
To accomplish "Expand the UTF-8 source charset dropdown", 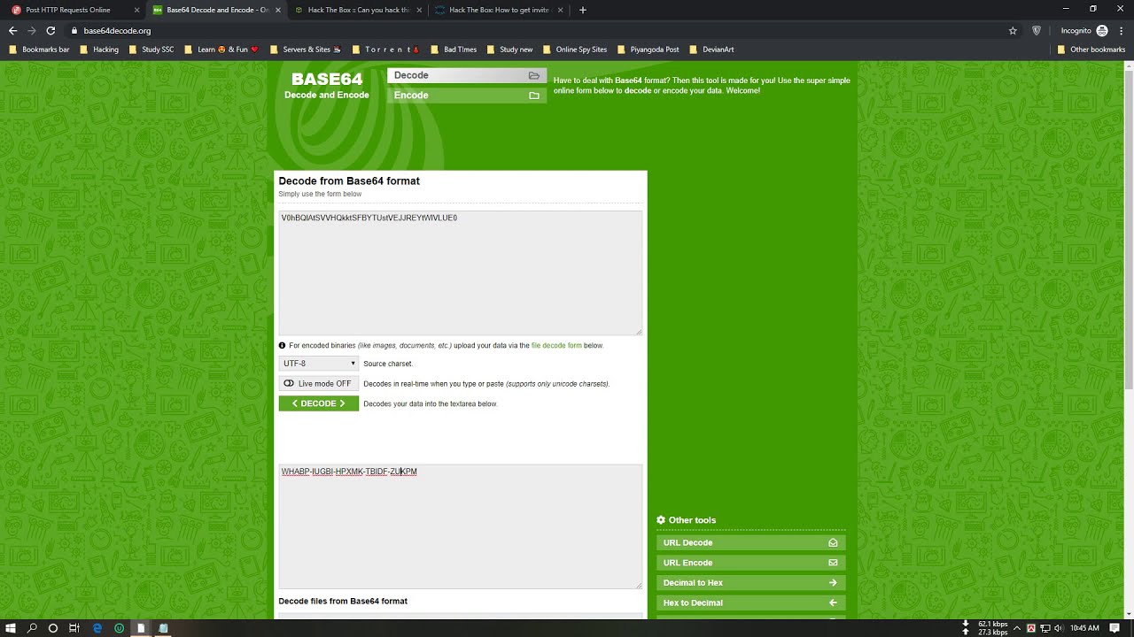I will [x=318, y=364].
